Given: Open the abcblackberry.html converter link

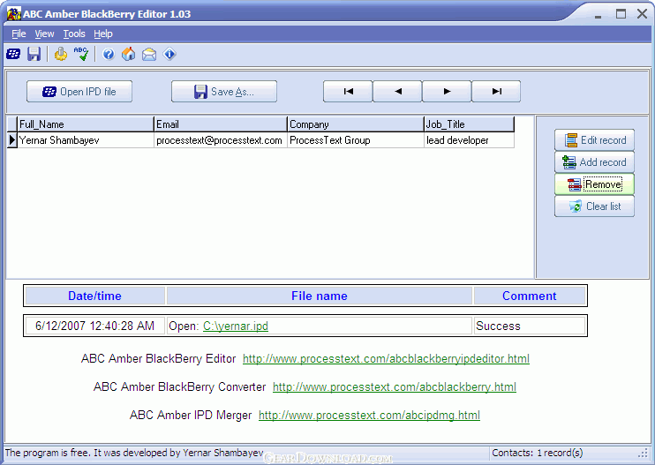Looking at the screenshot, I should (395, 387).
